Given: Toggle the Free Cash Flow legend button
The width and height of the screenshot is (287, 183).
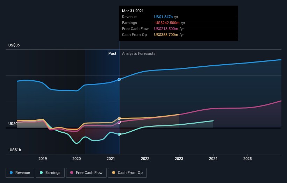Looking at the screenshot, I should pyautogui.click(x=86, y=173).
